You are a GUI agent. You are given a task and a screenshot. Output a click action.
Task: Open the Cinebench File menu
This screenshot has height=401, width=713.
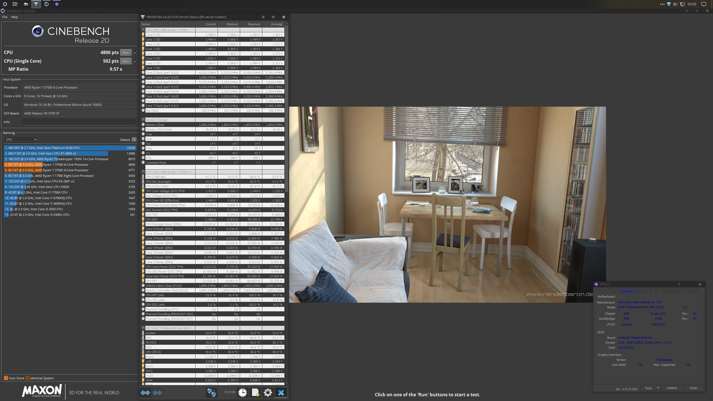[5, 17]
